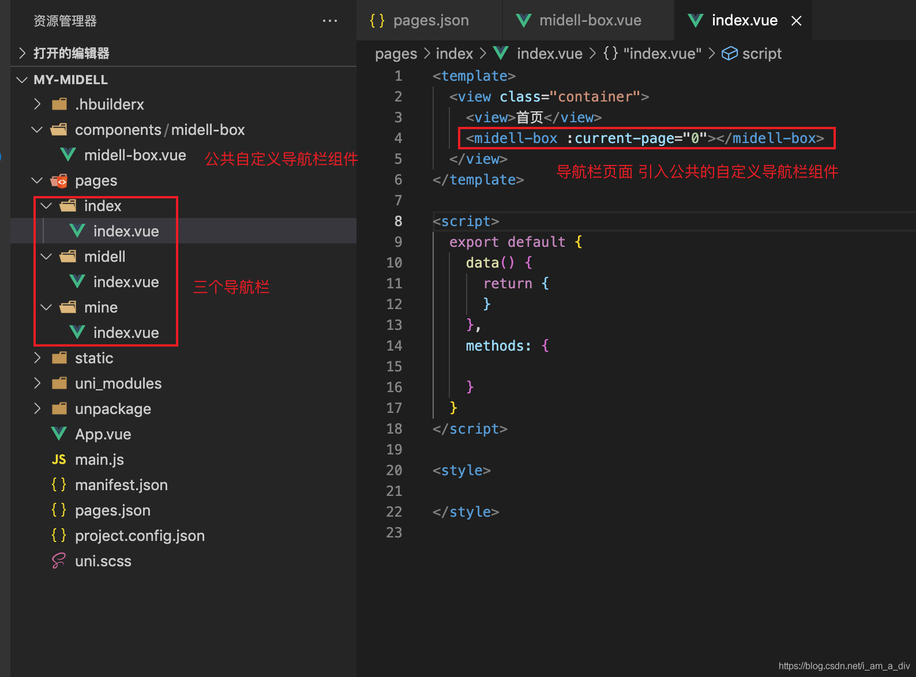916x677 pixels.
Task: Open the explorer more actions ellipsis menu
Action: pyautogui.click(x=330, y=21)
